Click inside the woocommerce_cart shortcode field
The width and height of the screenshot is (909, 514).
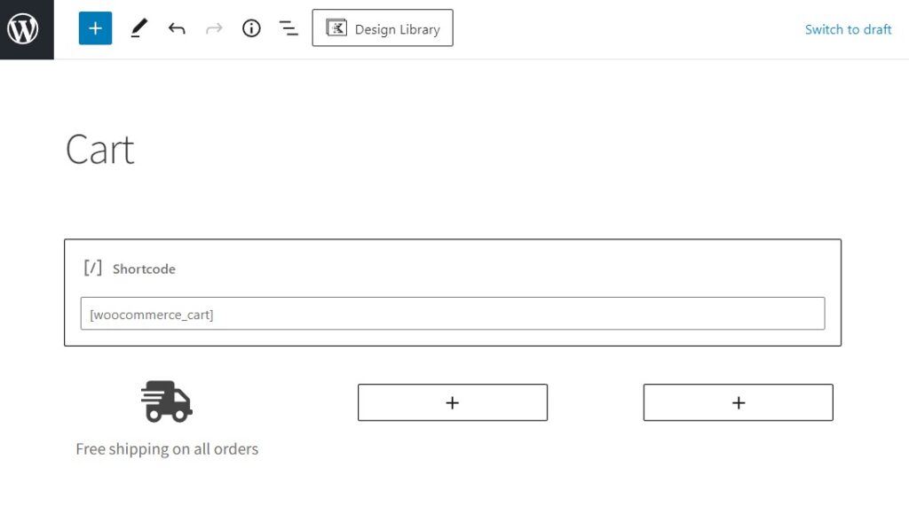click(x=453, y=313)
